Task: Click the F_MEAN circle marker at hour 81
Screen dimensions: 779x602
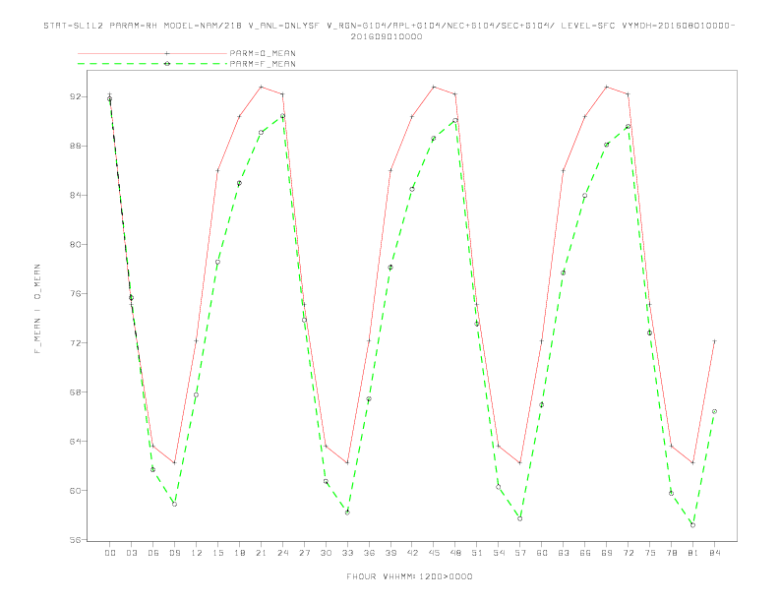Action: [x=693, y=525]
